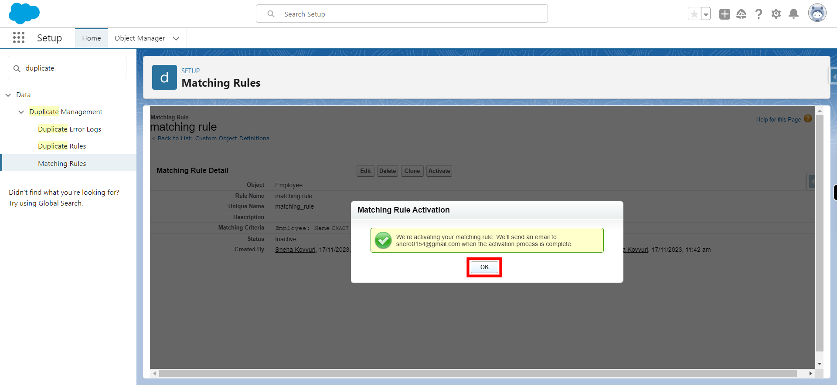Click the vertical scrollbar down arrow
Viewport: 837px width, 385px height.
[820, 364]
